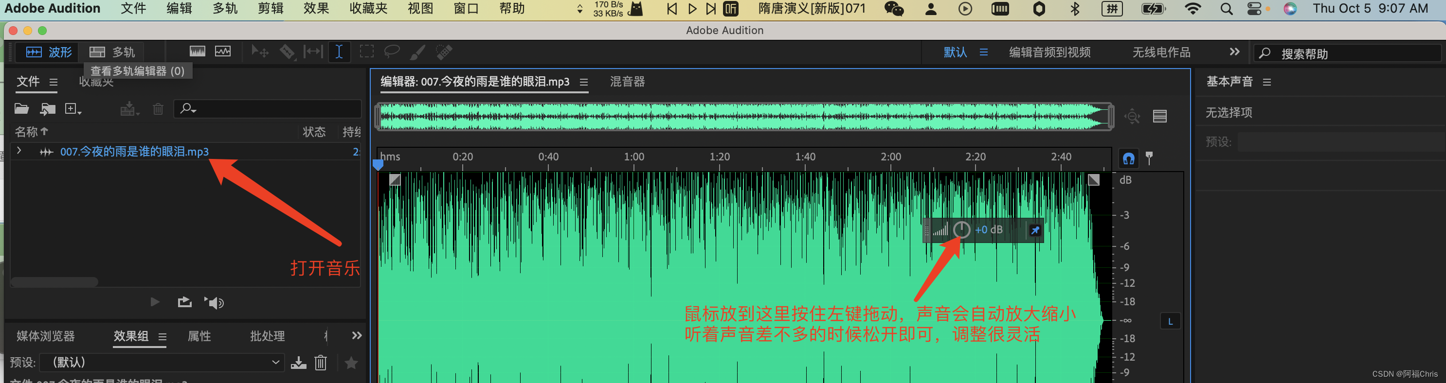Screen dimensions: 1446x383
Task: Open the 基本声音 panel menu
Action: click(1267, 83)
